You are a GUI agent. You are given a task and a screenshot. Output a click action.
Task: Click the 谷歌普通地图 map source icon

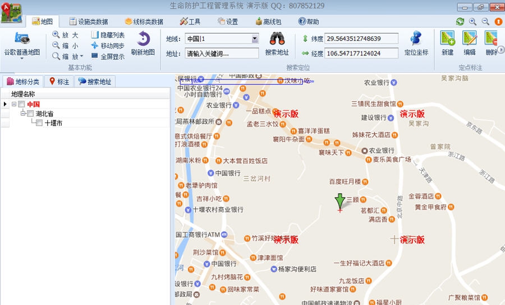[22, 38]
